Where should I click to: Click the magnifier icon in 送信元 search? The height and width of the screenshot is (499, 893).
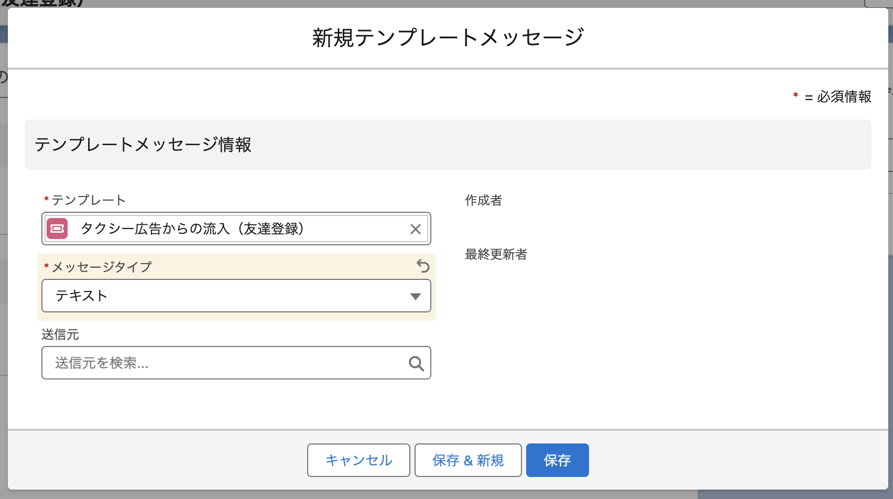[416, 363]
